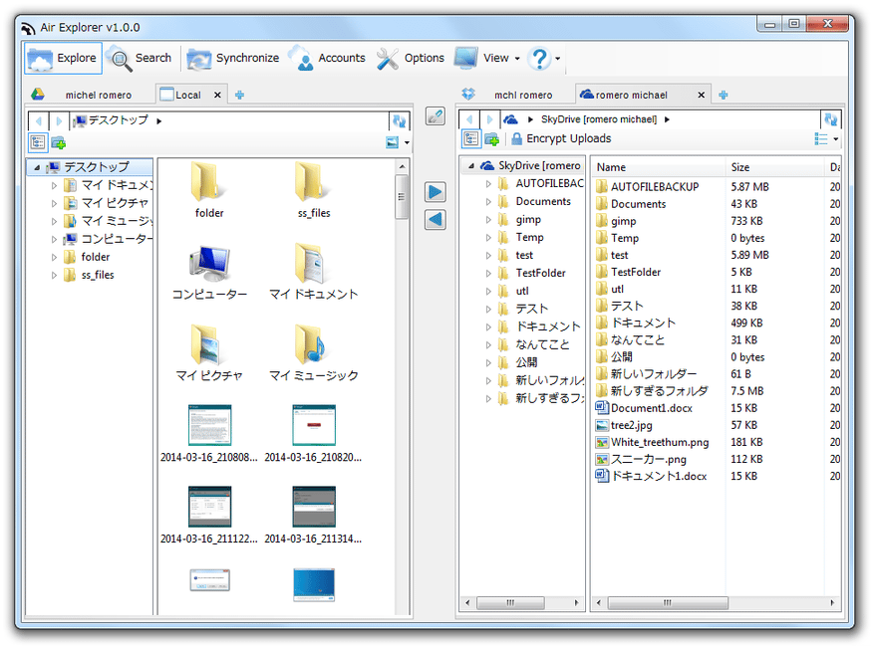
Task: Create new folder in left pane
Action: click(x=59, y=143)
